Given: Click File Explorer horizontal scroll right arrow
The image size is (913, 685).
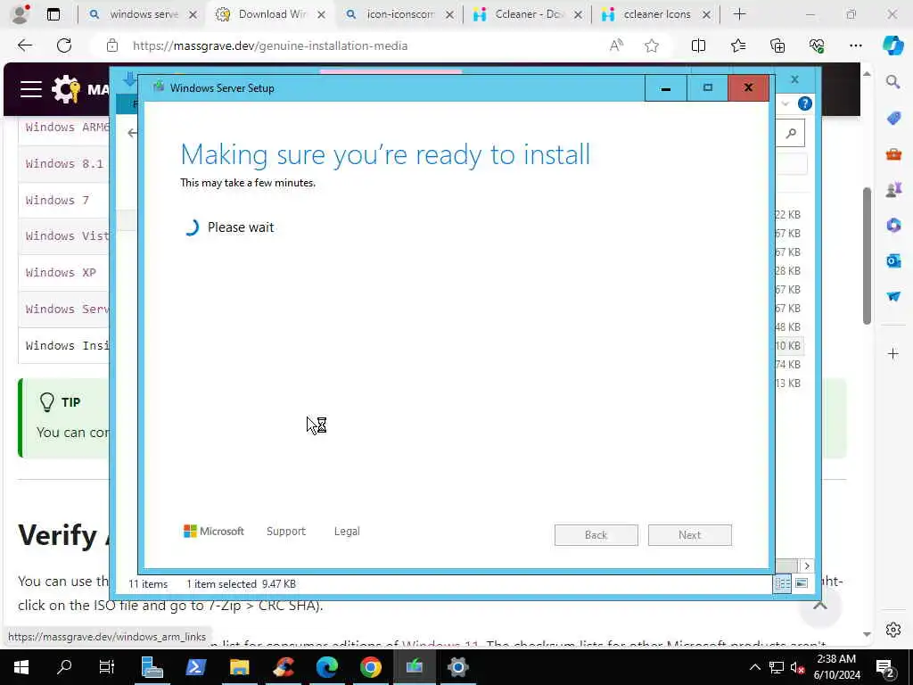Looking at the screenshot, I should (x=806, y=565).
